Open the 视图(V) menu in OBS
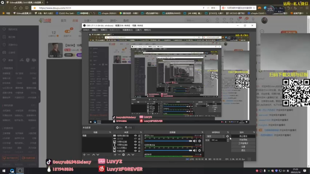 (x=104, y=30)
